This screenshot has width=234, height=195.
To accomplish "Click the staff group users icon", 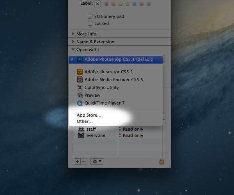I will [81, 129].
